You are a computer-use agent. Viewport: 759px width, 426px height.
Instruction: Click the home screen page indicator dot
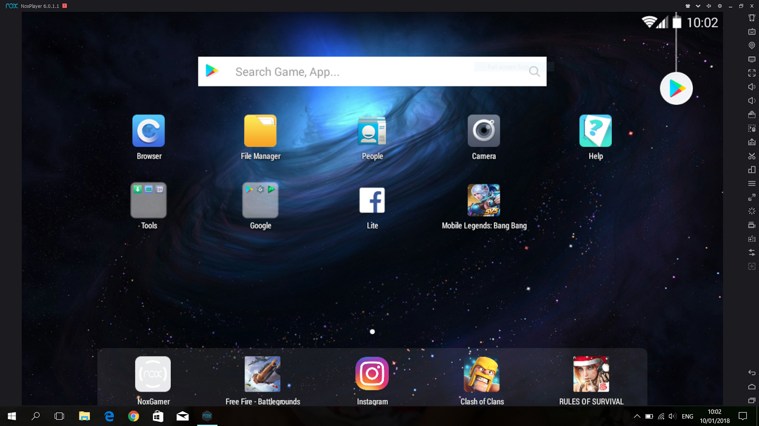tap(372, 331)
